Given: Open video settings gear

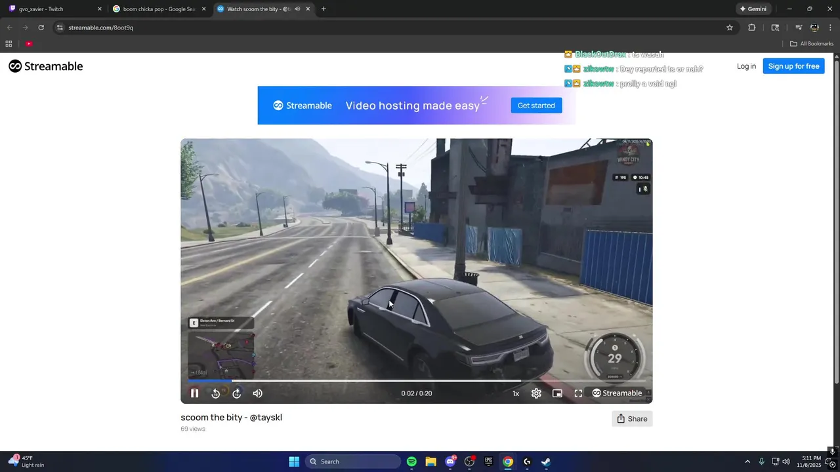Looking at the screenshot, I should coord(536,393).
